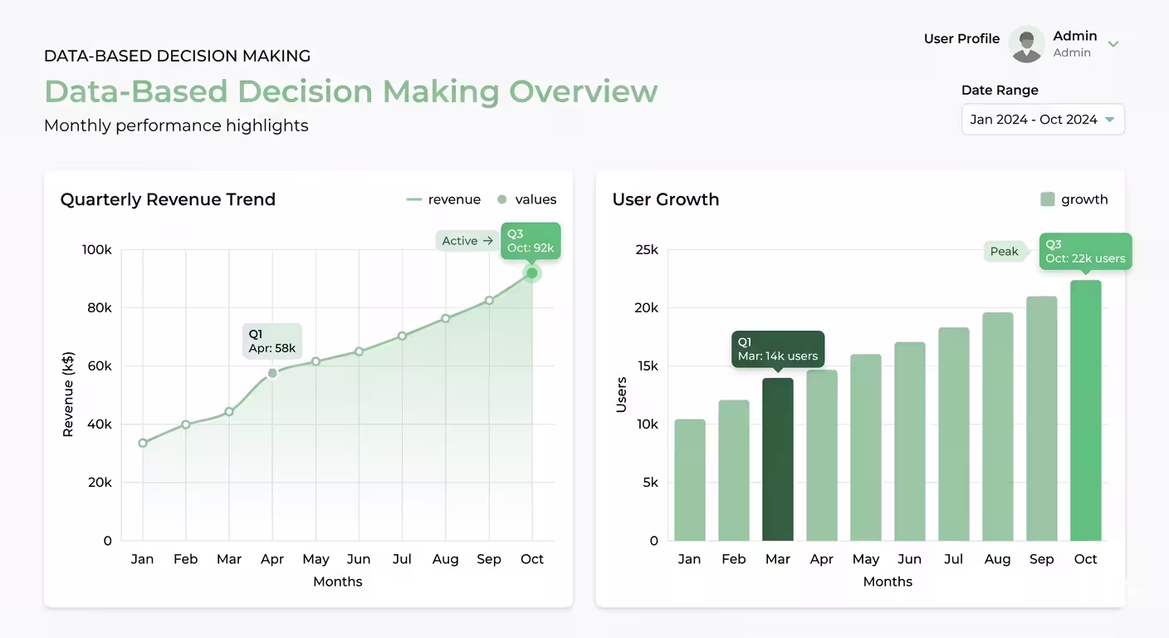This screenshot has width=1169, height=638.
Task: Select the Active marker on revenue trend
Action: [466, 240]
